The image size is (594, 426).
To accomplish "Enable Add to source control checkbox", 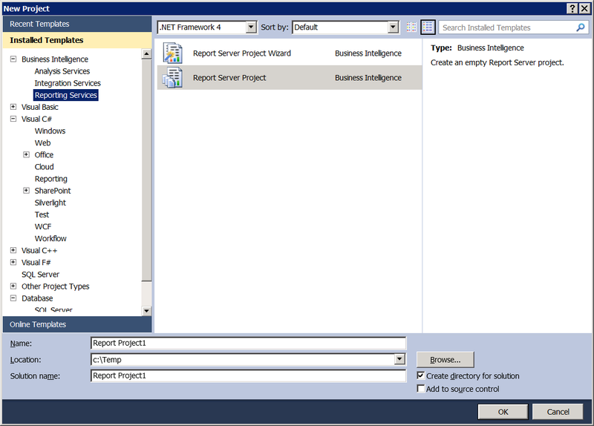I will coord(420,388).
